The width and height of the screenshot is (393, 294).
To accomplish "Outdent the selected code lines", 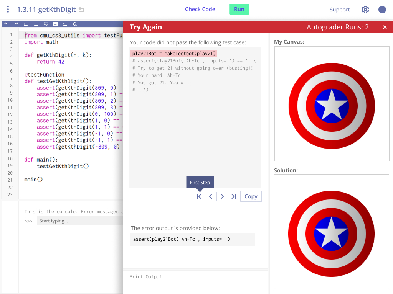I will 36,24.
